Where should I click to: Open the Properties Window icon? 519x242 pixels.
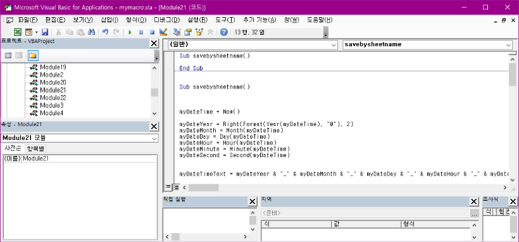[x=188, y=32]
